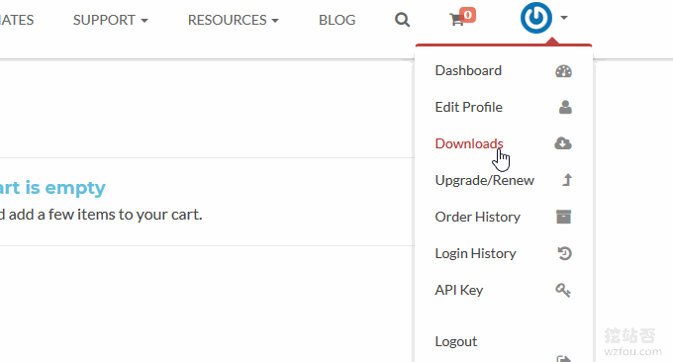673x362 pixels.
Task: Click the Upgrade/Renew up-arrow icon
Action: 567,180
